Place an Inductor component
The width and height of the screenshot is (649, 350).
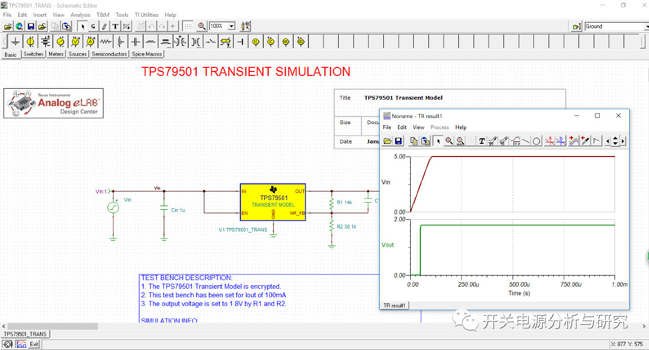pyautogui.click(x=151, y=42)
